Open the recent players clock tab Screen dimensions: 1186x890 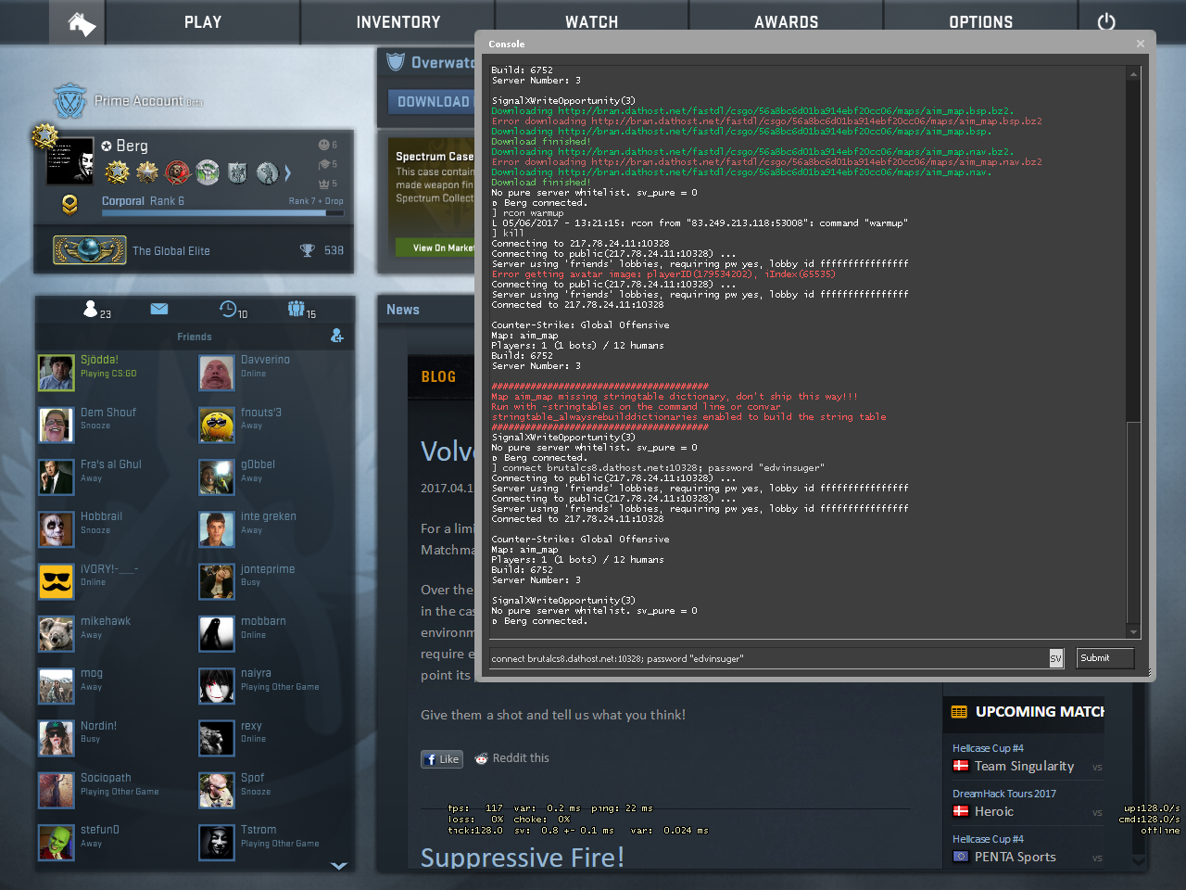(228, 309)
